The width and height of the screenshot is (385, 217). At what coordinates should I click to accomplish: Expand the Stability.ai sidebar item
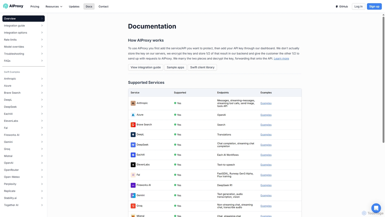coord(23,198)
